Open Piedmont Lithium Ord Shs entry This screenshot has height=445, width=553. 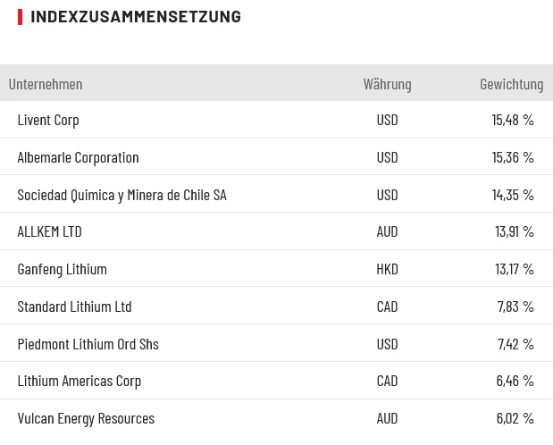pyautogui.click(x=88, y=344)
